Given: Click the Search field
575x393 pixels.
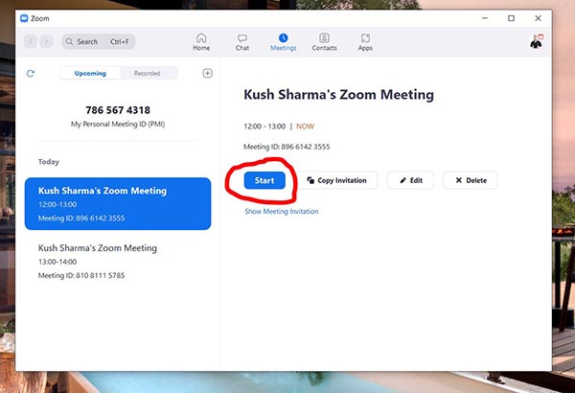Looking at the screenshot, I should tap(99, 41).
